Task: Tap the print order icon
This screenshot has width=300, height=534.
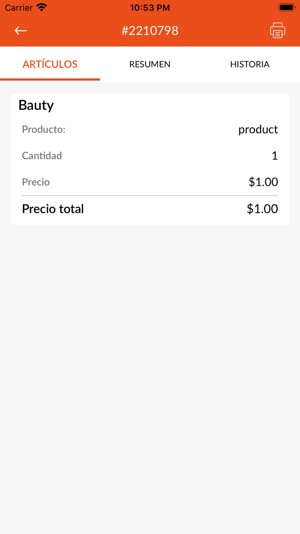Action: pyautogui.click(x=278, y=30)
